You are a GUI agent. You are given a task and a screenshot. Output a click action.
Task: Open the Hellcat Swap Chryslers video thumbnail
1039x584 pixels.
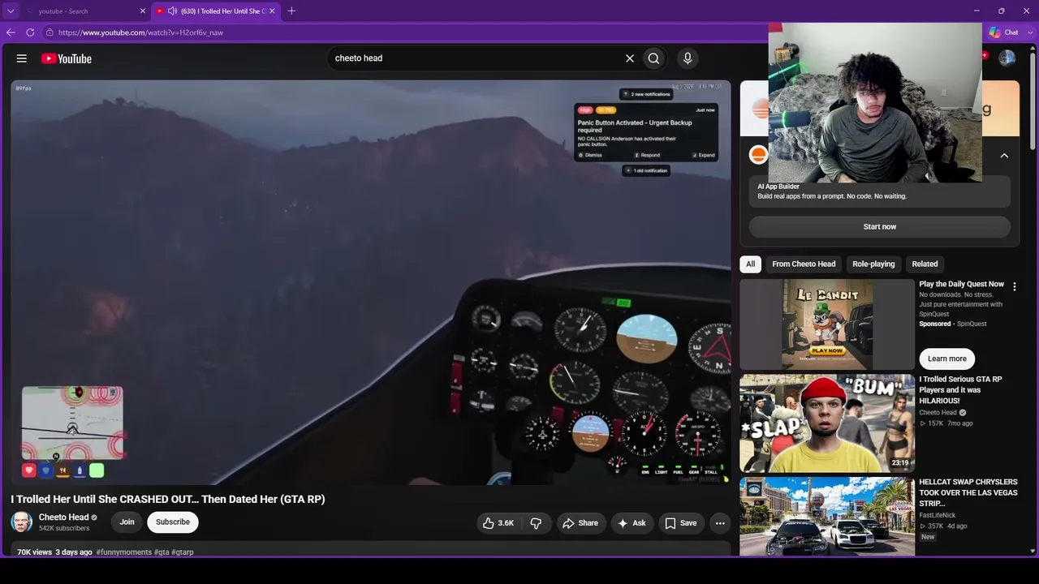[827, 516]
